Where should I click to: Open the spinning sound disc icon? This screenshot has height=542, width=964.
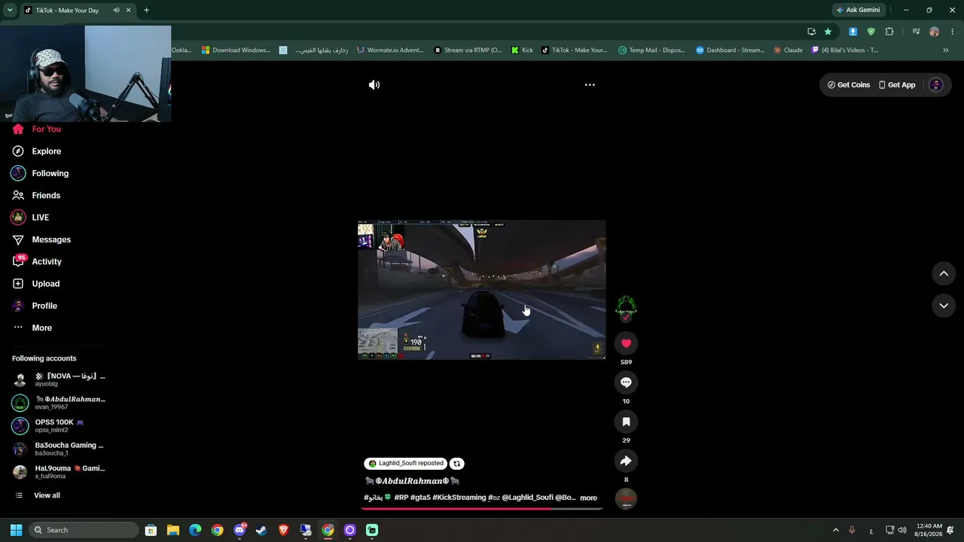pos(626,498)
